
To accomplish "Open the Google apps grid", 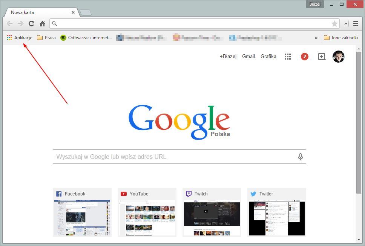I will (288, 57).
